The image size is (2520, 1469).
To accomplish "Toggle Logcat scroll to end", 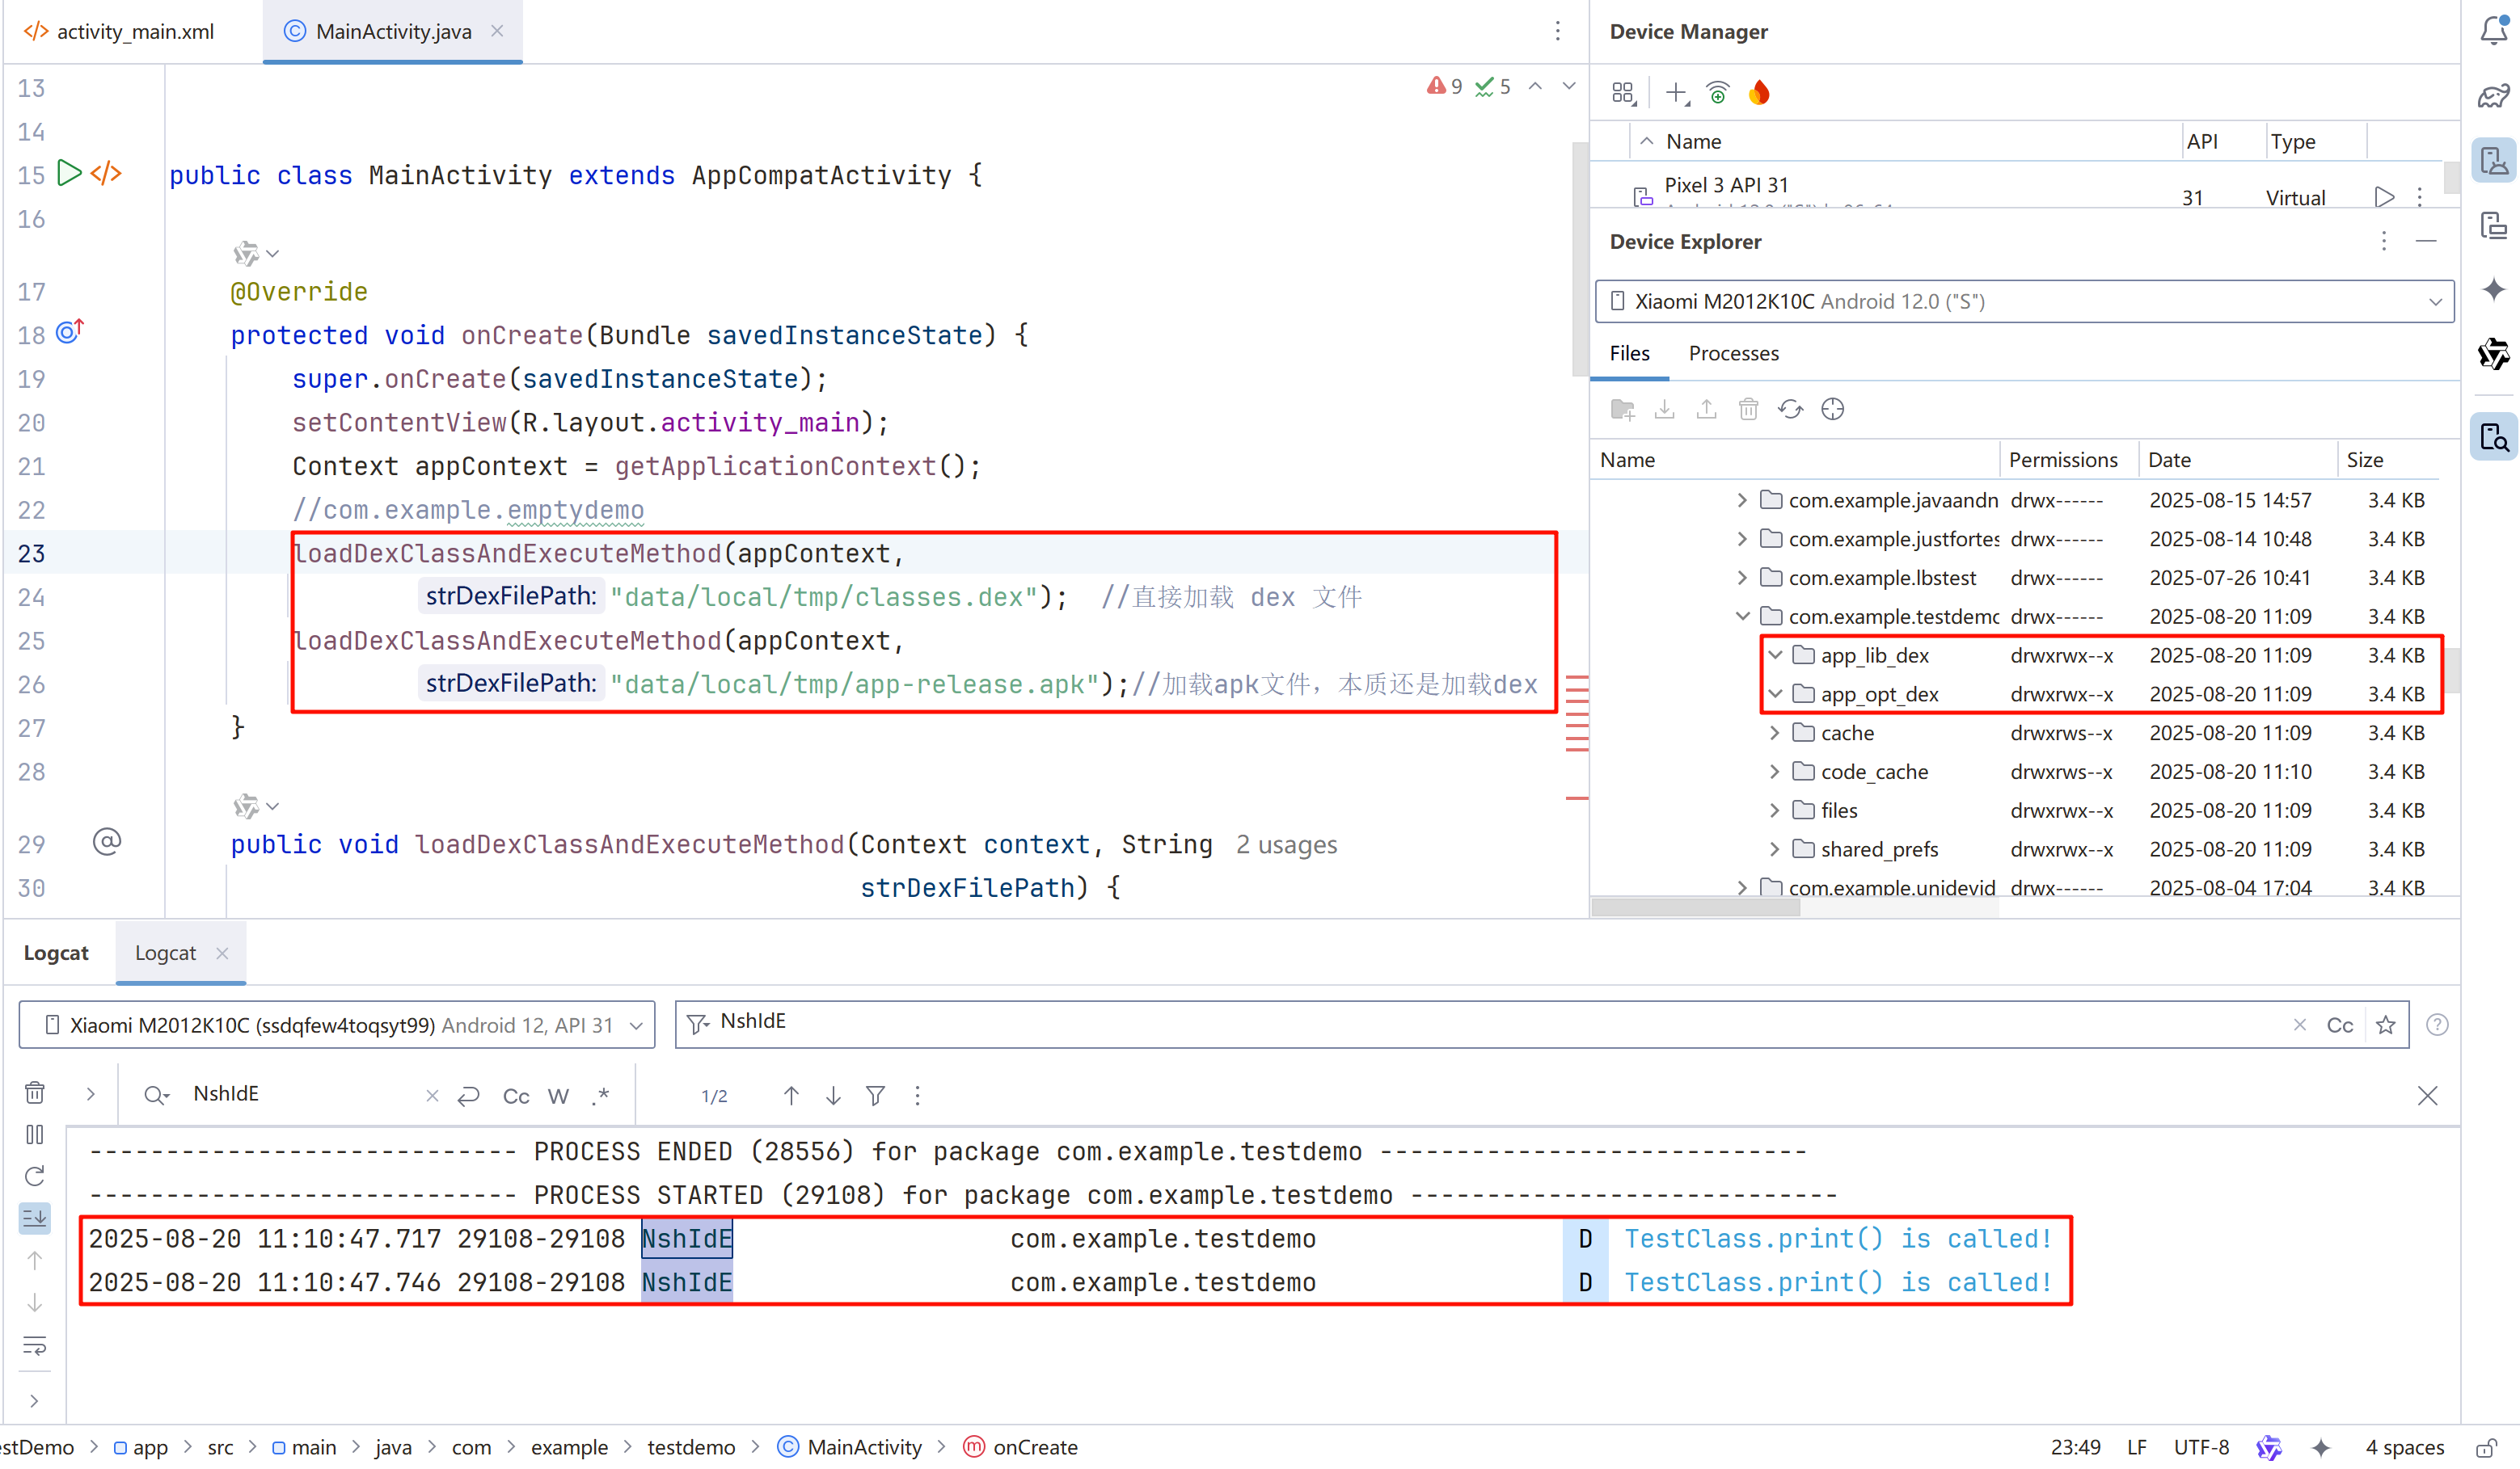I will click(x=35, y=1219).
